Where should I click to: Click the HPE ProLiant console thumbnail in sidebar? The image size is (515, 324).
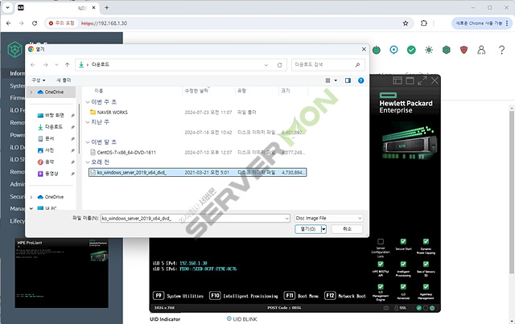61,273
